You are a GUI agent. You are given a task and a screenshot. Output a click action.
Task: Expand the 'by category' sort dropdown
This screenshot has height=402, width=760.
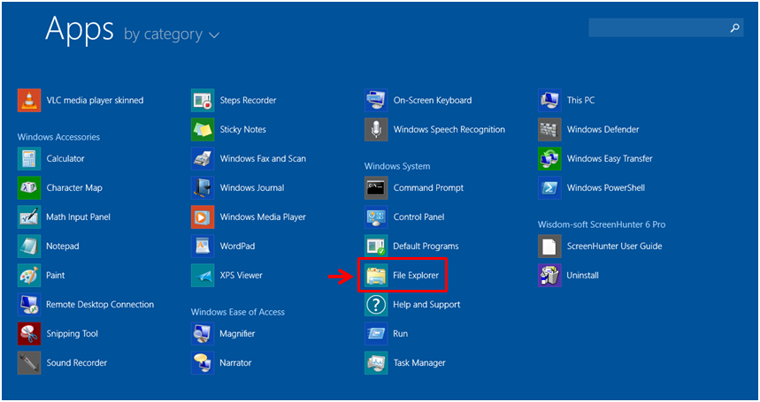tap(172, 34)
